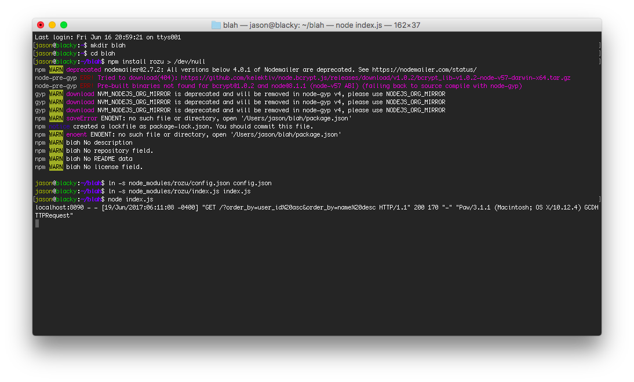634x382 pixels.
Task: Click the 'deprecated' label in nodemailer warning
Action: click(83, 69)
